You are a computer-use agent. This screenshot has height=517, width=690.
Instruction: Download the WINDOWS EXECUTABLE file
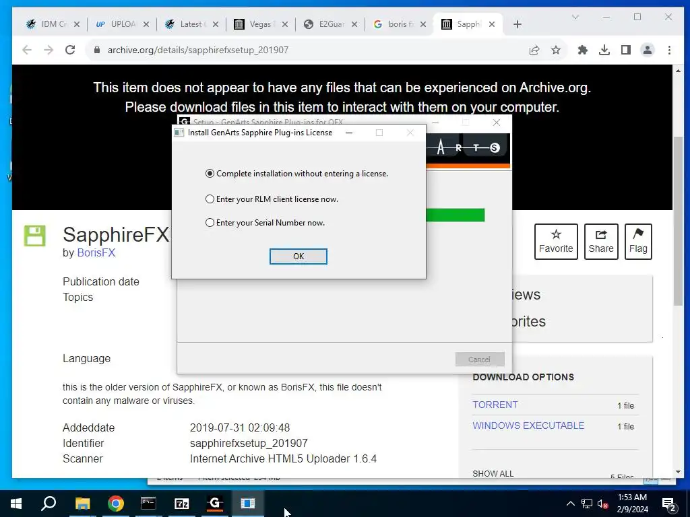(x=528, y=425)
